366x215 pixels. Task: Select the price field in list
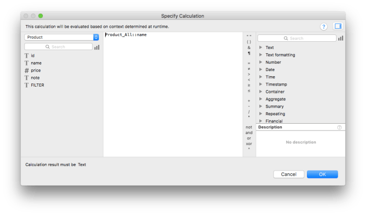click(36, 70)
